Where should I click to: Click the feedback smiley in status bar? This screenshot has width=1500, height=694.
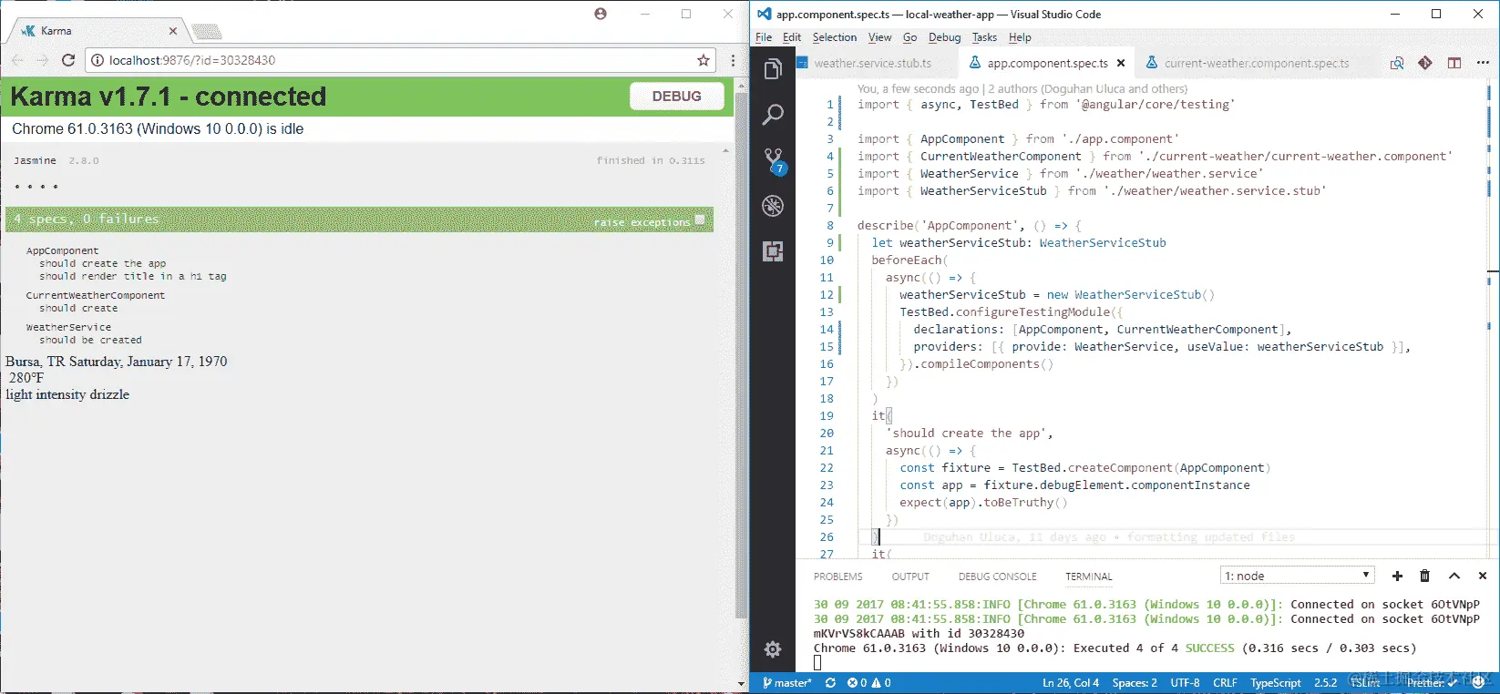1478,682
